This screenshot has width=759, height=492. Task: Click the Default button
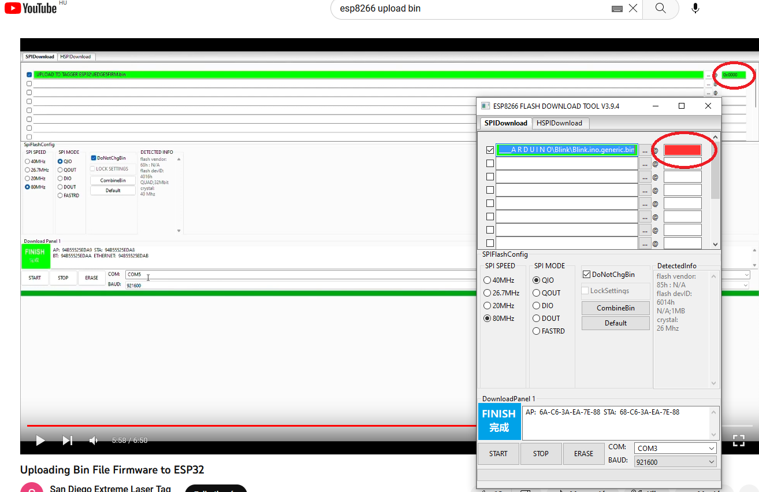616,323
